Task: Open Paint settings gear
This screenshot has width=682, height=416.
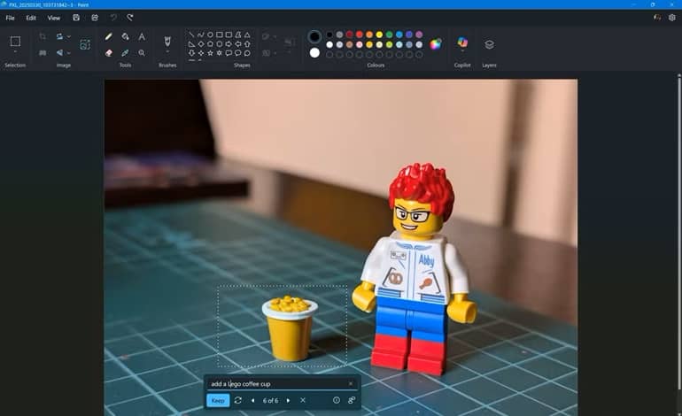Action: [x=672, y=18]
